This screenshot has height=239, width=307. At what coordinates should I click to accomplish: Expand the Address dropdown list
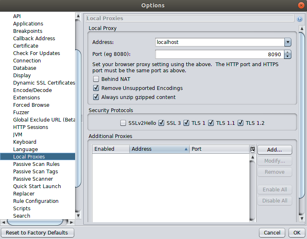point(287,42)
